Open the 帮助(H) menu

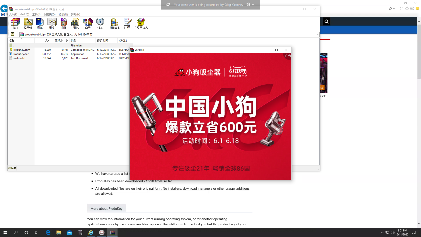click(75, 14)
